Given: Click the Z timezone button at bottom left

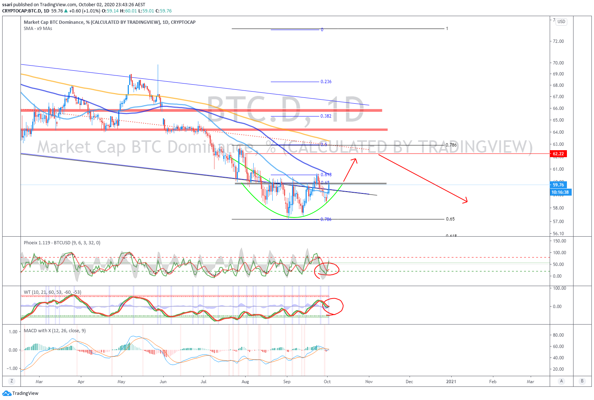Looking at the screenshot, I should (x=12, y=381).
